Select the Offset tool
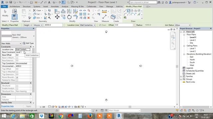Viewport: 213px width, 119px height. coord(63,11)
